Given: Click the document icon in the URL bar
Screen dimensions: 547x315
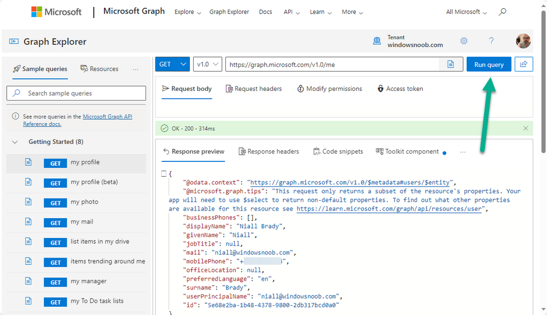Looking at the screenshot, I should (451, 64).
